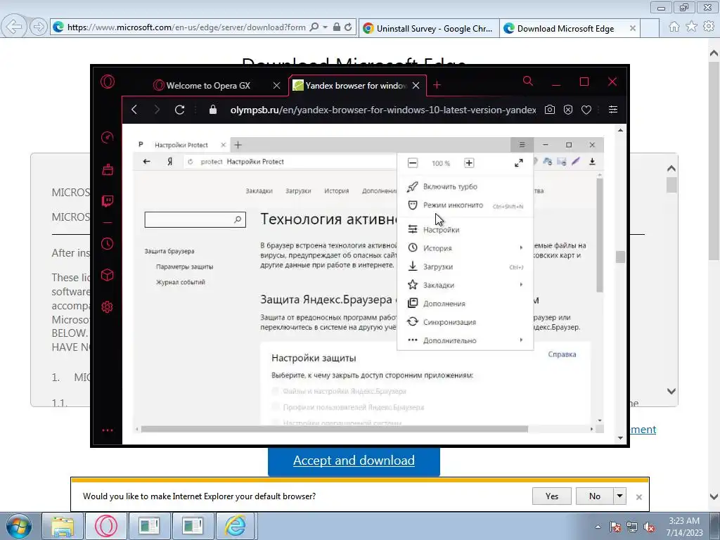The image size is (720, 540).
Task: Show hidden system tray icons arrow
Action: coord(598,527)
